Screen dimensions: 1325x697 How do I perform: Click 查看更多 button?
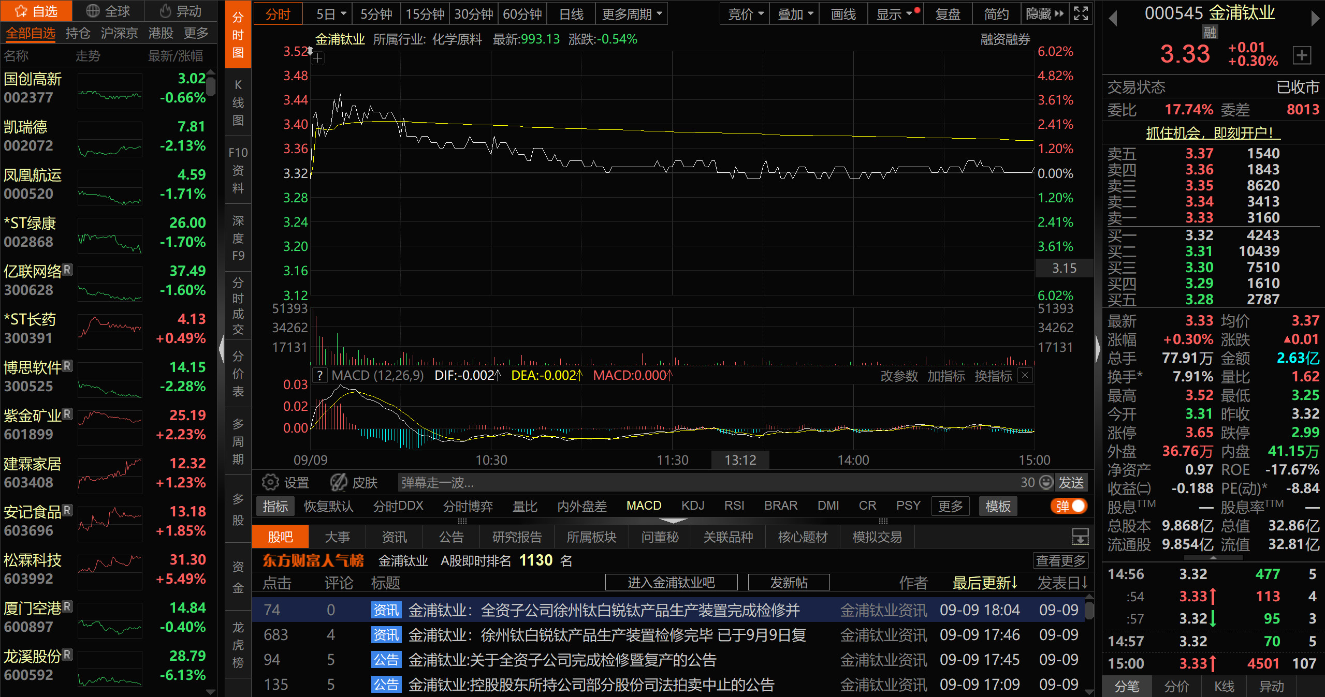tap(1060, 560)
